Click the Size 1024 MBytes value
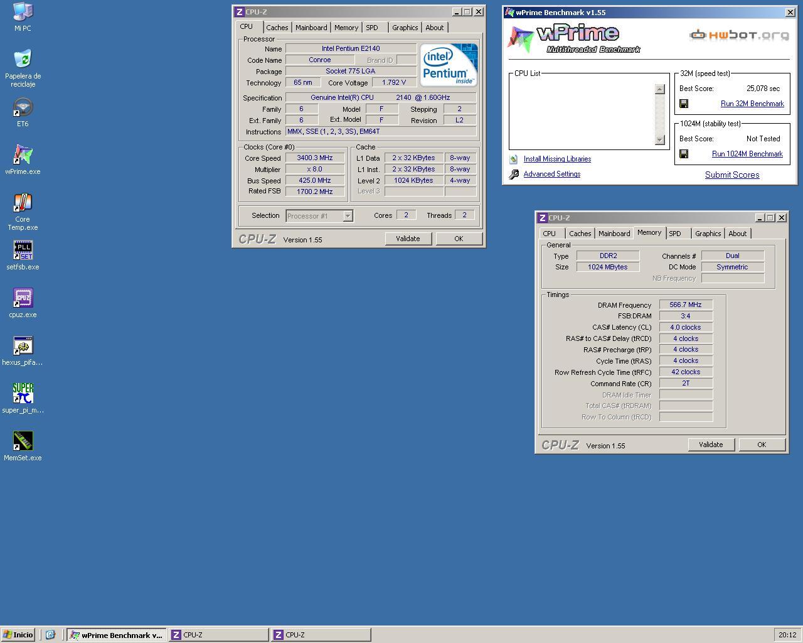This screenshot has width=803, height=643. [x=608, y=267]
